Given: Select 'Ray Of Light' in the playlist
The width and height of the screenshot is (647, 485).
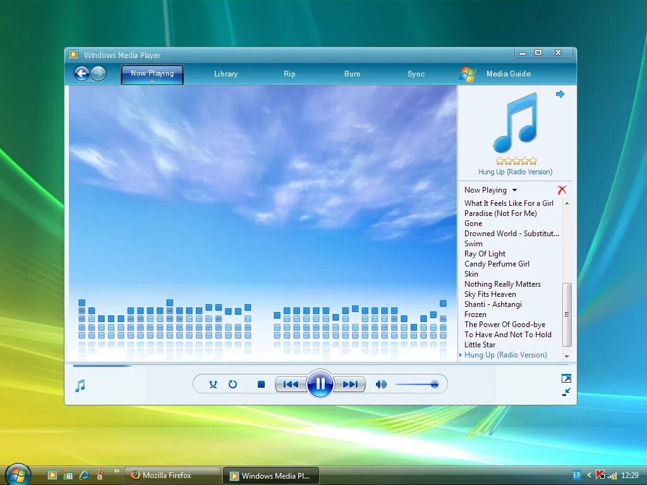Looking at the screenshot, I should pyautogui.click(x=485, y=254).
